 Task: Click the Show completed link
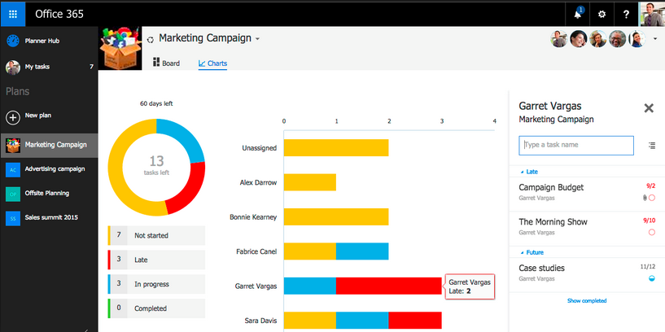[x=586, y=301]
